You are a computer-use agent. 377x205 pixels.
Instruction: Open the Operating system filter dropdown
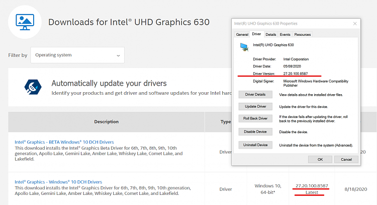(x=77, y=55)
